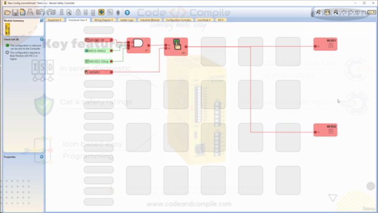Click the empty input placeholder above M0:ISD1-RF
Screen dimensions: 378x213
99,30
